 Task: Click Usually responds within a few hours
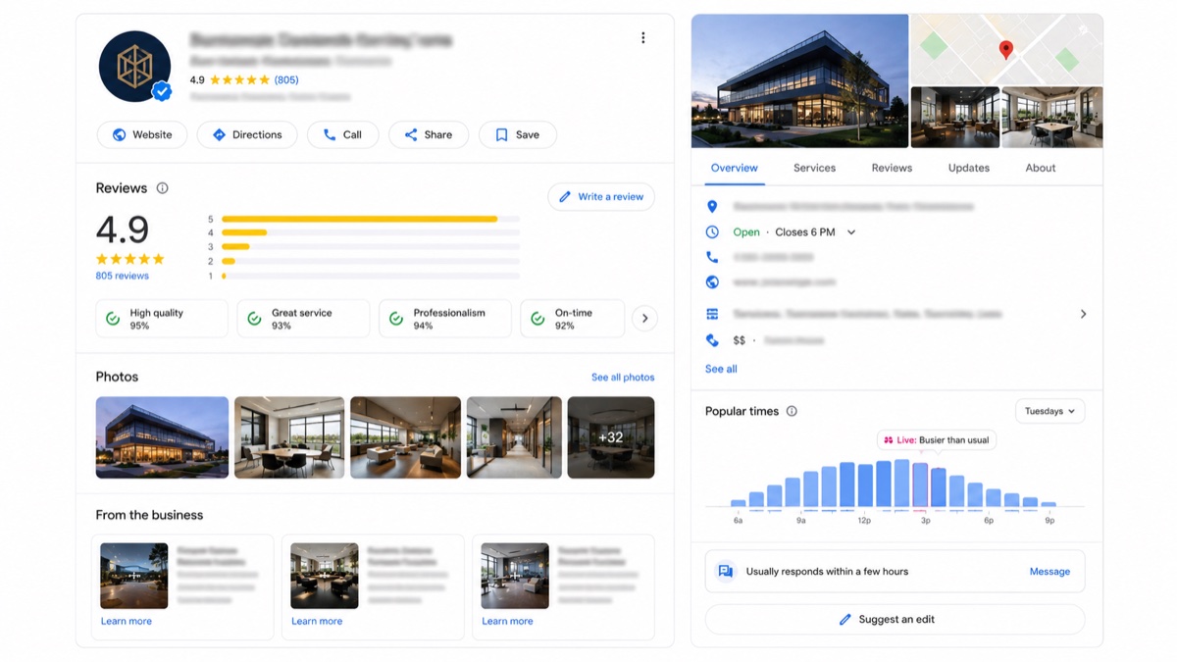827,572
